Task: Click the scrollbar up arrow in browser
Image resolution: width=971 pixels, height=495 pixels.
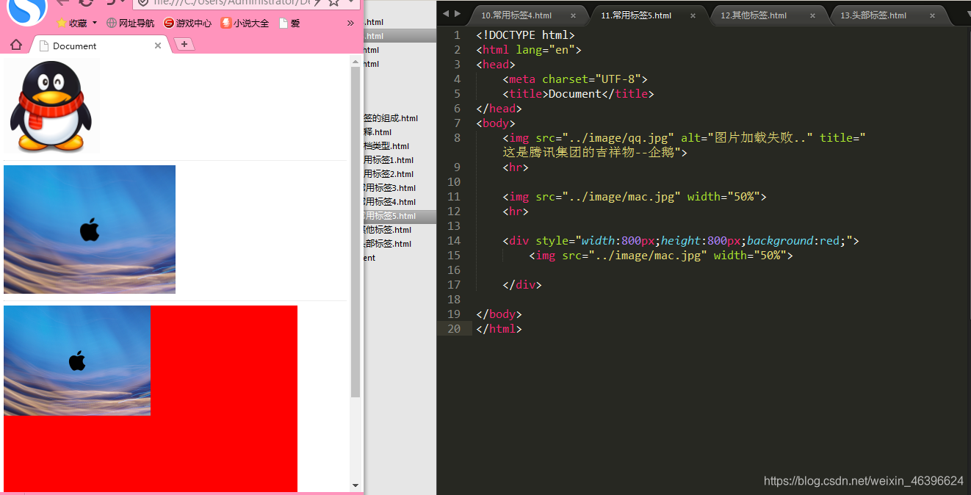Action: point(355,61)
